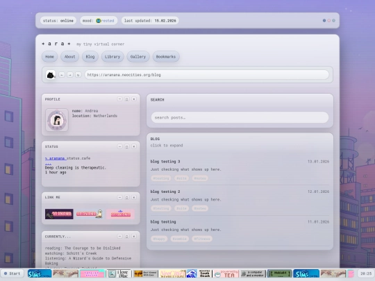Click the 'search posts…' input field

tap(240, 117)
